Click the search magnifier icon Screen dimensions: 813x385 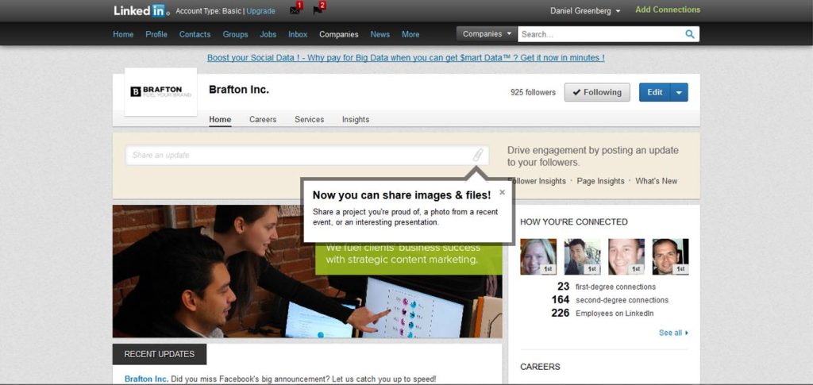pos(690,34)
